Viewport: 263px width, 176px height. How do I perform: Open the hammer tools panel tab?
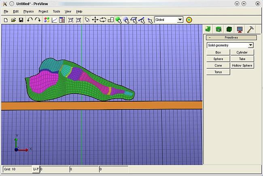tap(250, 29)
